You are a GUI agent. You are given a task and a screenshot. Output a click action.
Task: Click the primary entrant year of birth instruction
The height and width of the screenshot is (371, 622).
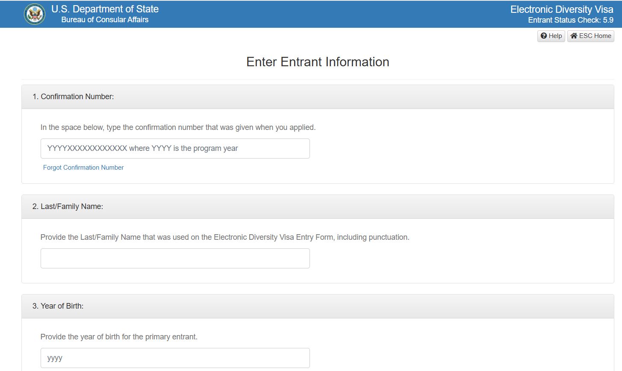point(119,337)
